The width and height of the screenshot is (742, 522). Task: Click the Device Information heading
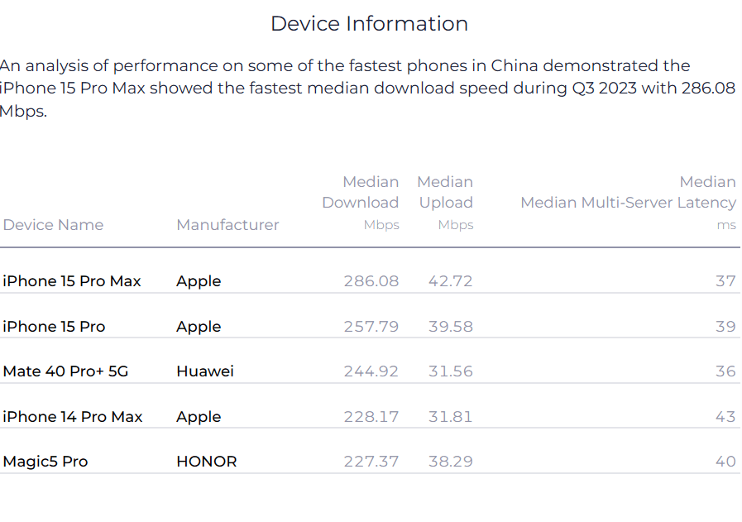[x=370, y=24]
